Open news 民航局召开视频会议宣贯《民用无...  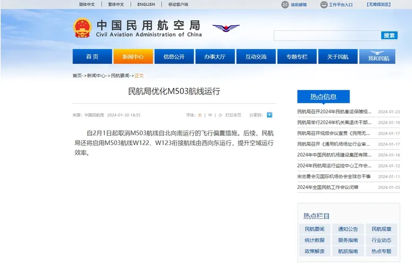coord(333,133)
